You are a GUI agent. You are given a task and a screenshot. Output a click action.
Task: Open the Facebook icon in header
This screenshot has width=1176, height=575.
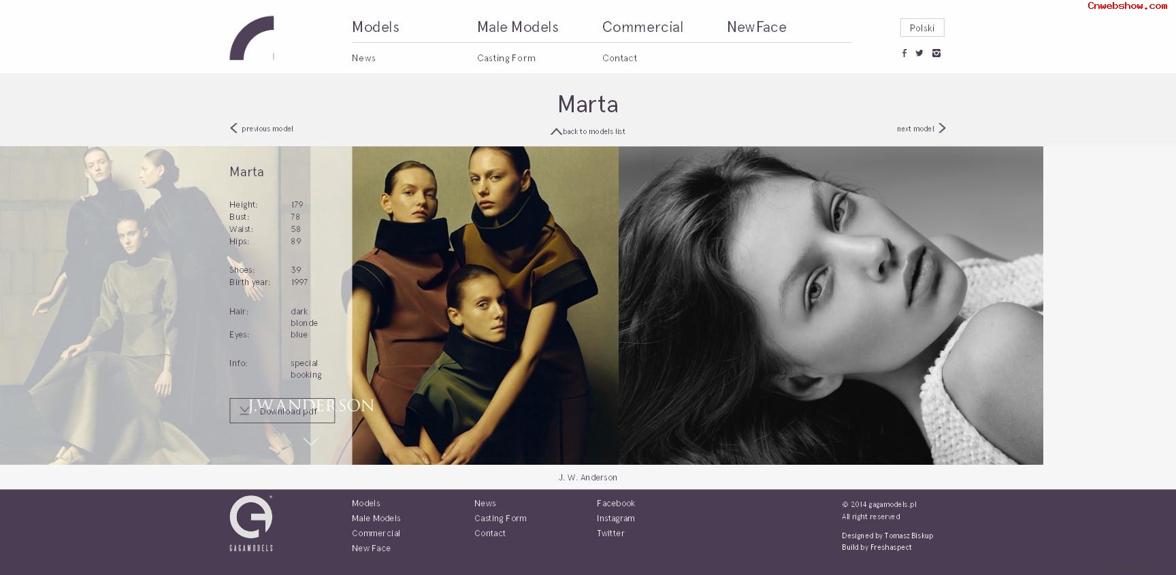[x=904, y=53]
